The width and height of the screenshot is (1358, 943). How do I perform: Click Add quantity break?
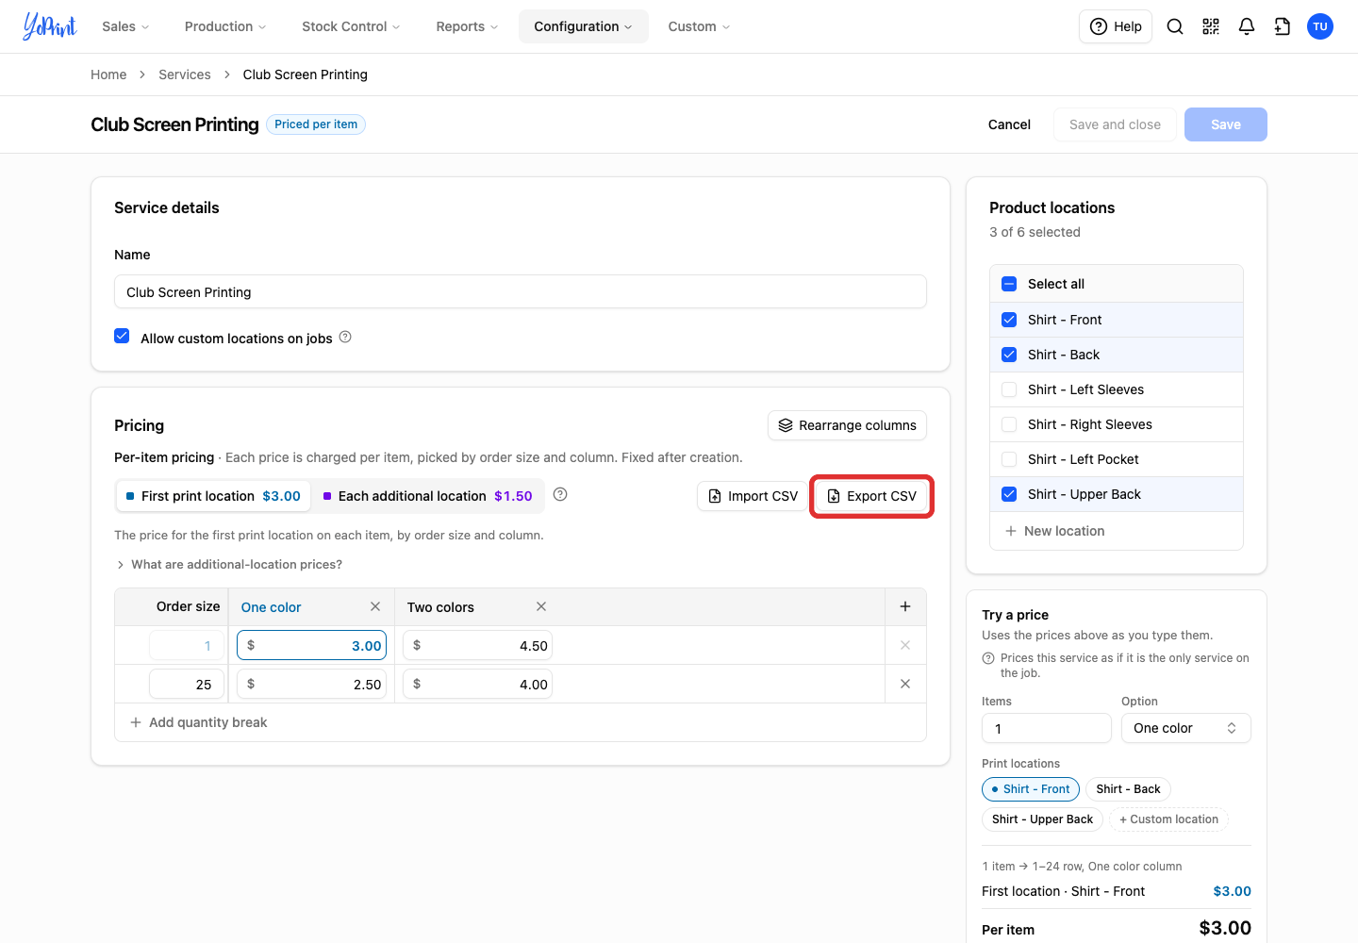pos(198,722)
